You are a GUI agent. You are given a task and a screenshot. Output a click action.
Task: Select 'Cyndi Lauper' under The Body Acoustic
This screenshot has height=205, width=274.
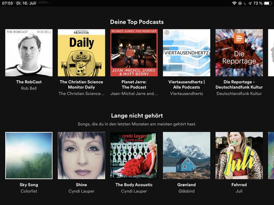[134, 191]
